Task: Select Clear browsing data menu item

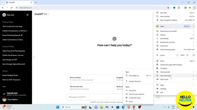Action: coord(175,50)
